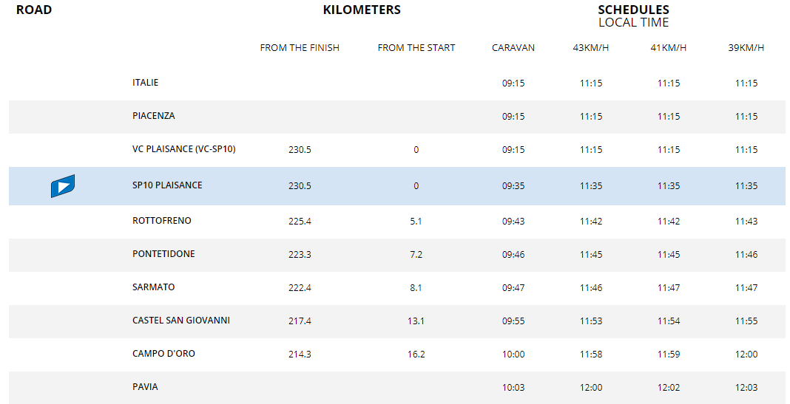Click the ITALIE row label

point(145,83)
